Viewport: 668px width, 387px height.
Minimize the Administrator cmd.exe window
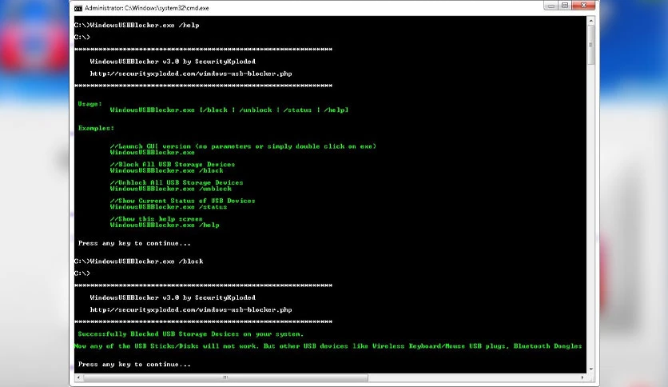click(551, 6)
